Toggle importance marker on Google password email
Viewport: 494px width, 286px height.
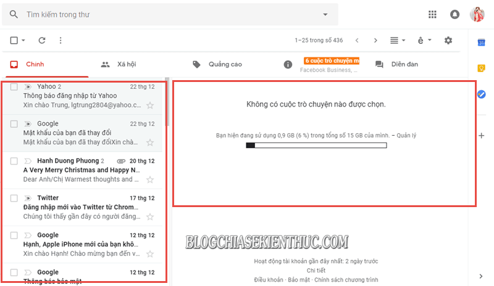point(28,124)
